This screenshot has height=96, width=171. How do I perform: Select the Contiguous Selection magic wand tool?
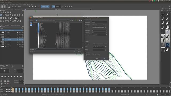click(x=10, y=21)
